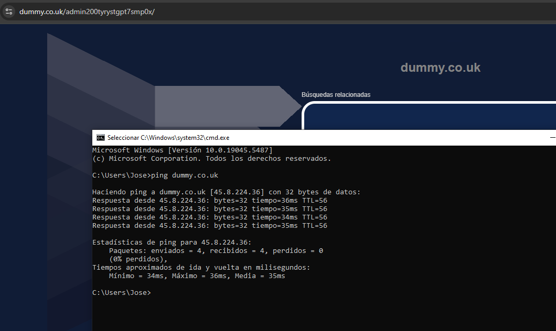Click the ping reply with tiempo=36ms
Viewport: 556px width, 331px height.
(x=210, y=201)
